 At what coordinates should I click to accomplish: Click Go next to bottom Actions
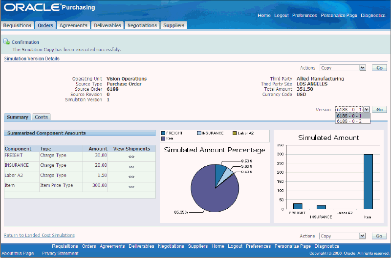[x=379, y=236]
